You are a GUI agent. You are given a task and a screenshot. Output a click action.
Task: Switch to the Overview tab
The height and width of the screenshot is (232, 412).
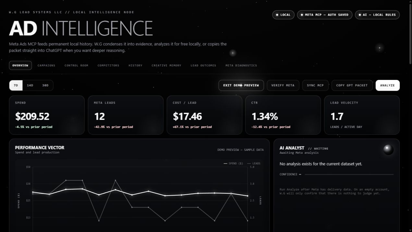(20, 65)
